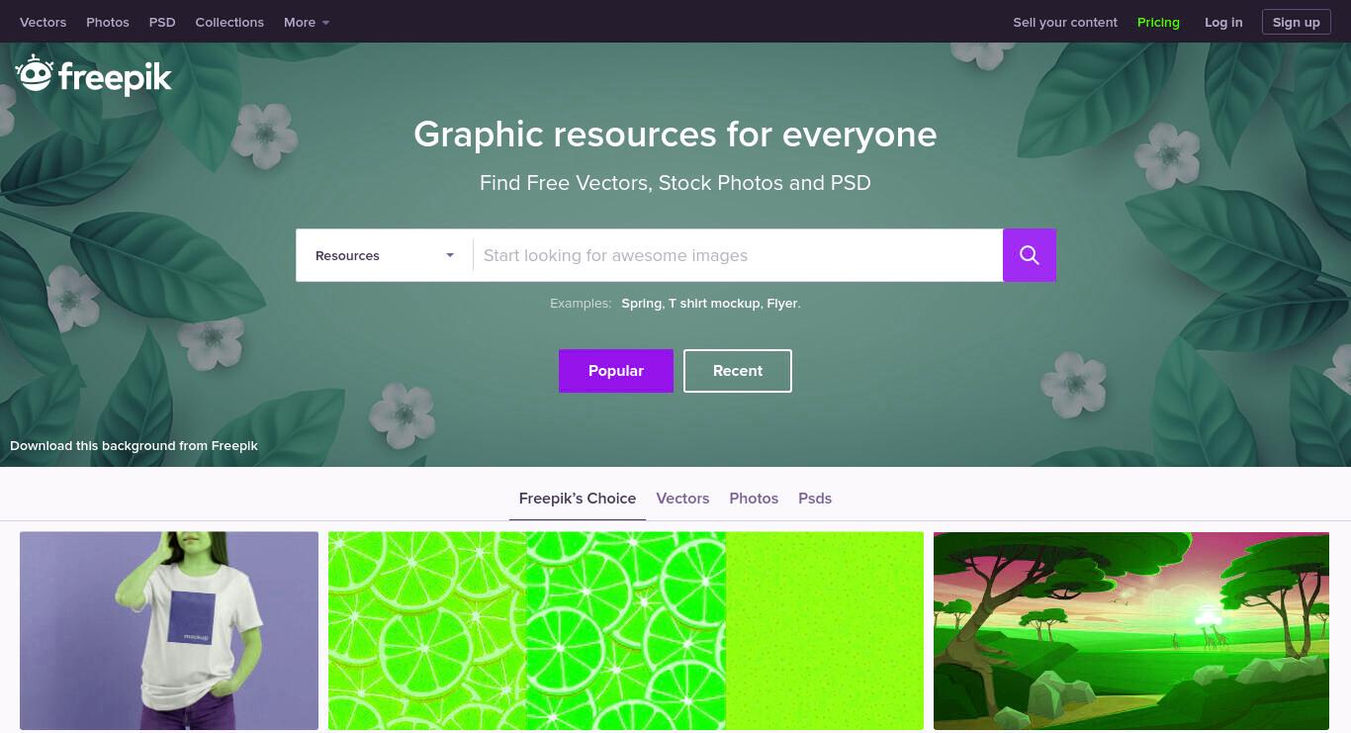Viewport: 1351px width, 733px height.
Task: Switch to the Freepik's Choice tab
Action: click(578, 499)
